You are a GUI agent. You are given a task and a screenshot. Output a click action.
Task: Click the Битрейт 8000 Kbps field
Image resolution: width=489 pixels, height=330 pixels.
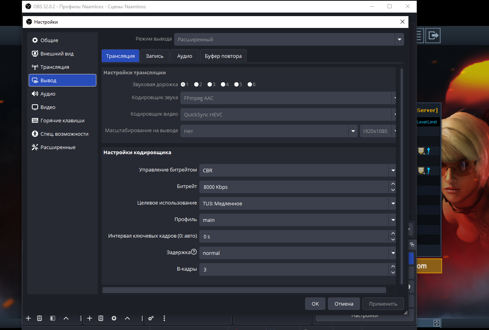pyautogui.click(x=294, y=187)
